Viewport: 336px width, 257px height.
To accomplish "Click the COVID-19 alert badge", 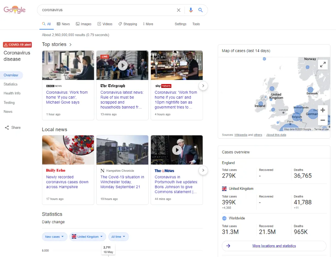I will click(17, 45).
